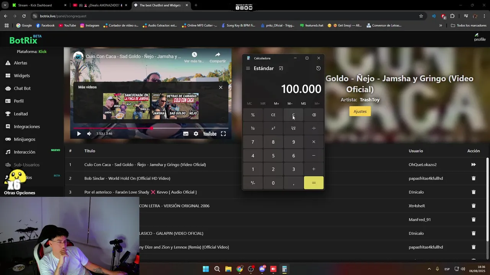The height and width of the screenshot is (275, 490).
Task: Bookmark this page star icon
Action: point(421,16)
